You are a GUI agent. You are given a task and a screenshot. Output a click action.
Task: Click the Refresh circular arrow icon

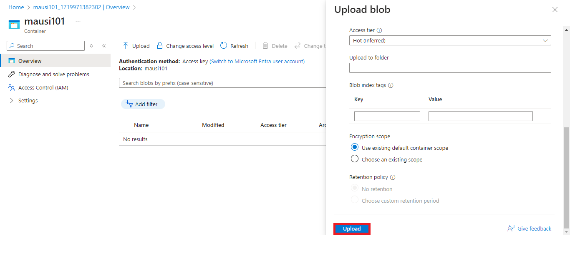224,46
